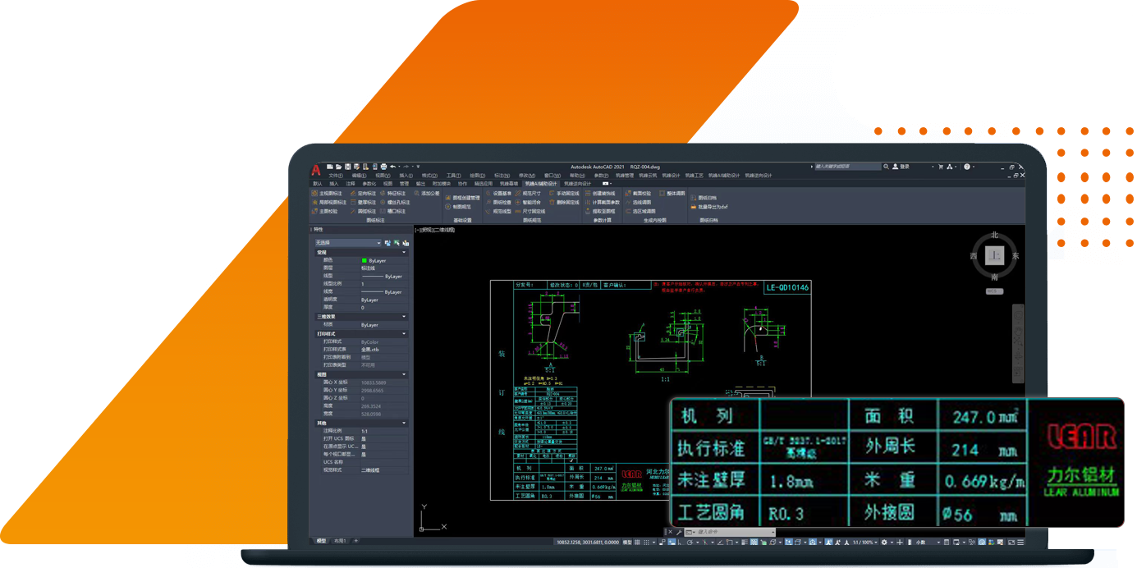
Task: Click the Open folder icon in quick access toolbar
Action: coord(339,167)
